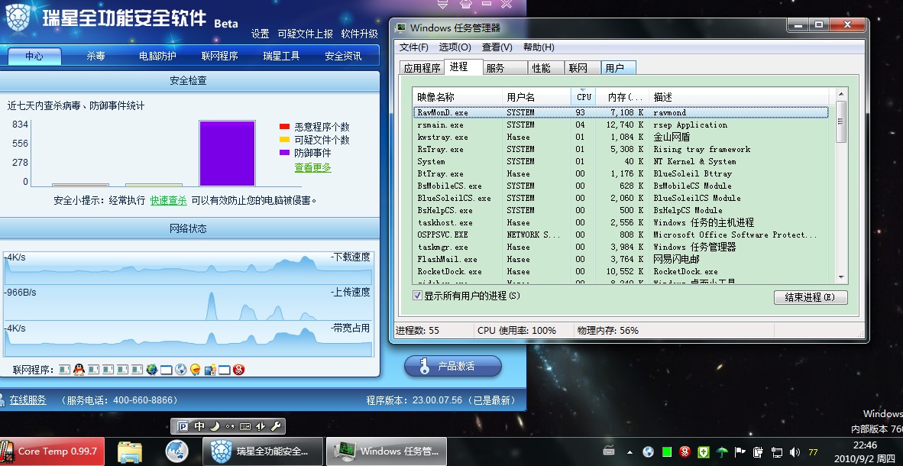The image size is (903, 466).
Task: Click the up-down arrows icon on IME toolbar
Action: click(x=261, y=426)
